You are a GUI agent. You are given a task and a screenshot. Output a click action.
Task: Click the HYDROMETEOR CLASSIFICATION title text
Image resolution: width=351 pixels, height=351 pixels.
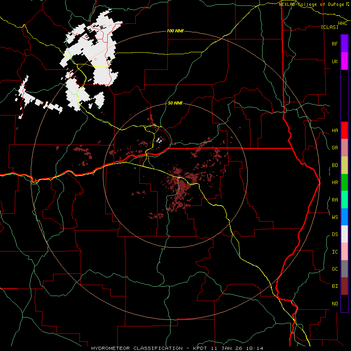(x=137, y=348)
